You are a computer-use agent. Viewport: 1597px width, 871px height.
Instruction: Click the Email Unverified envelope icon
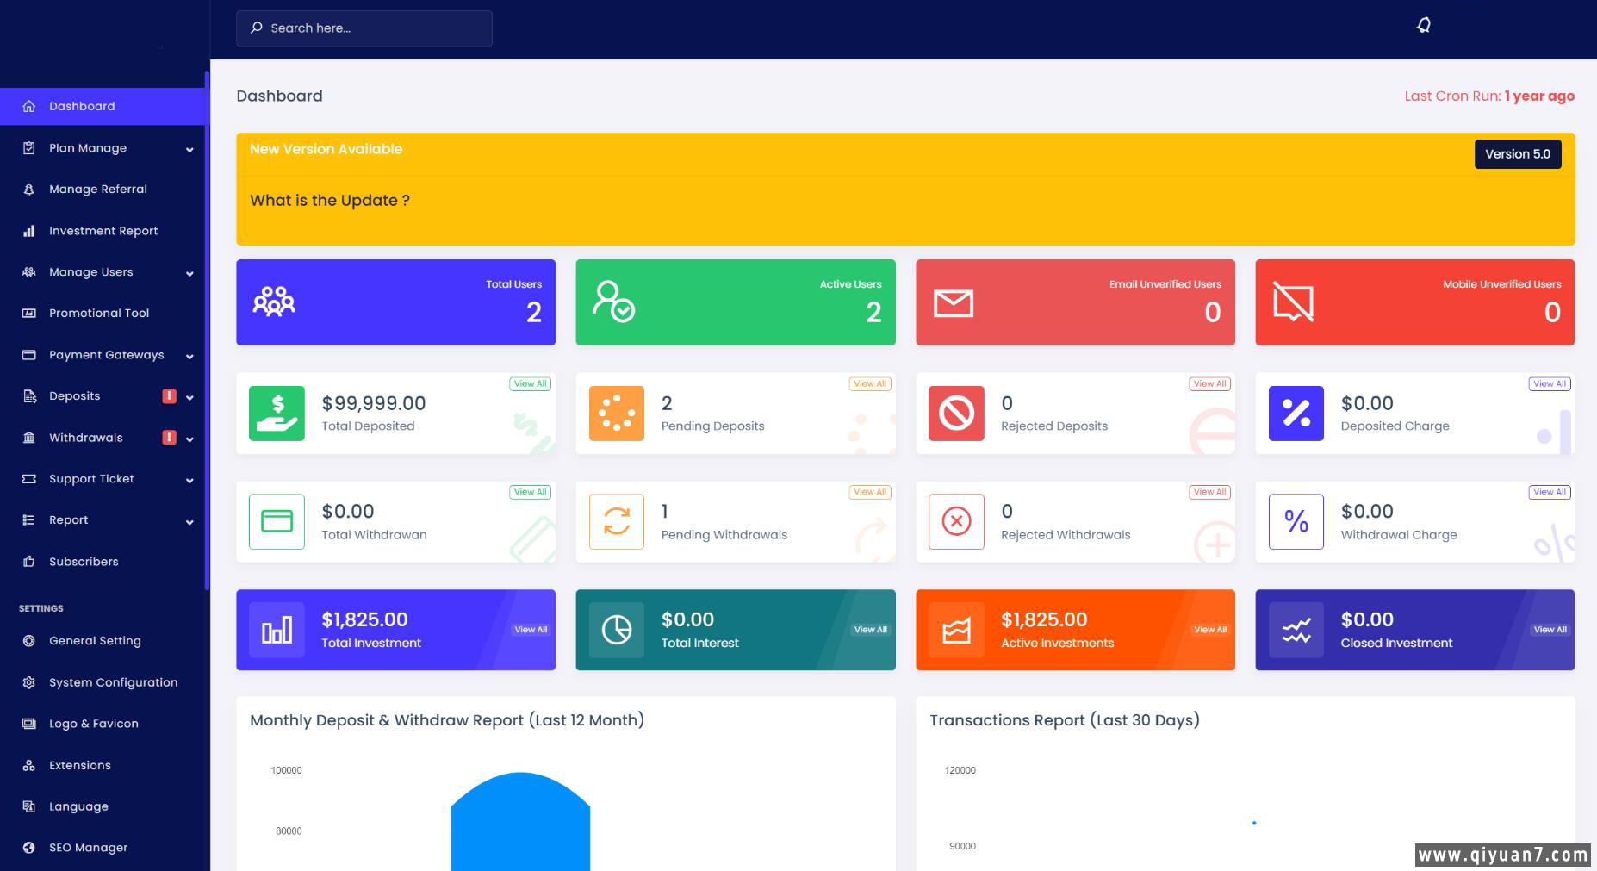point(954,303)
